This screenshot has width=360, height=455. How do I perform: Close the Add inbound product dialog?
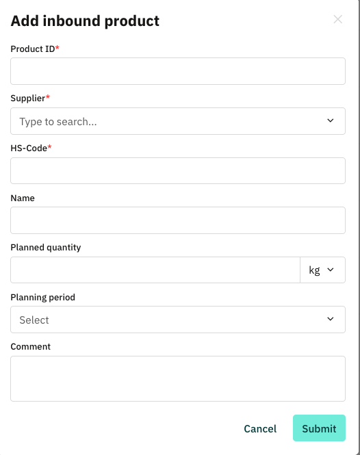coord(337,19)
